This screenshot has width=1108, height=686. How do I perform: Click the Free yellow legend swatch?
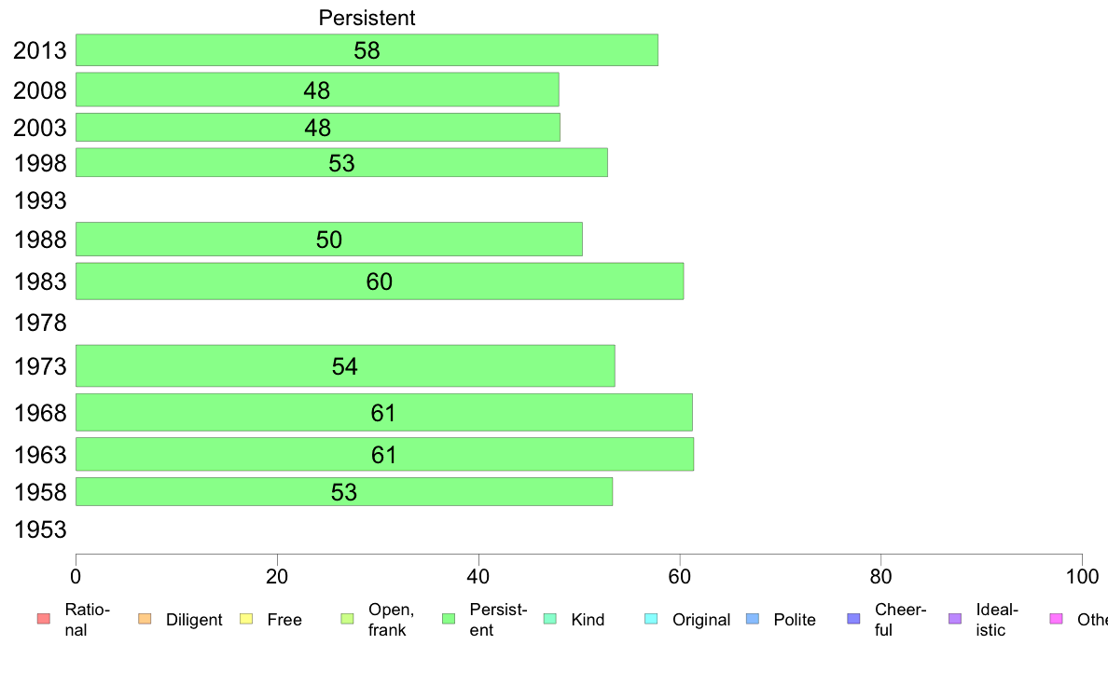(x=246, y=619)
